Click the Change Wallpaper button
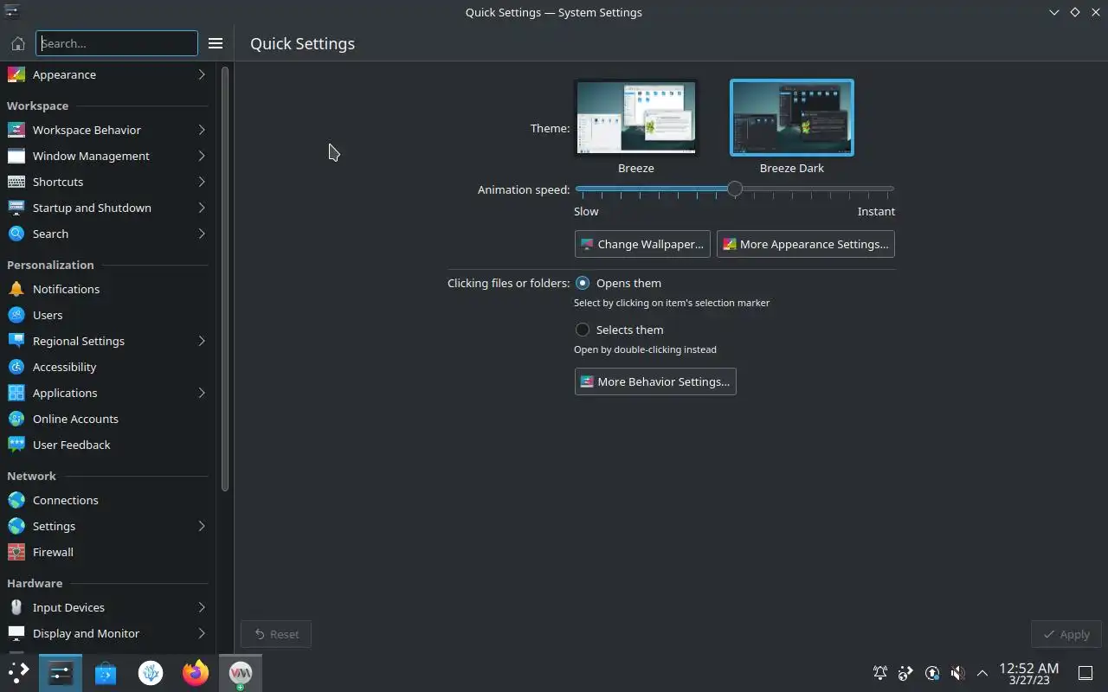The image size is (1108, 692). click(x=642, y=244)
